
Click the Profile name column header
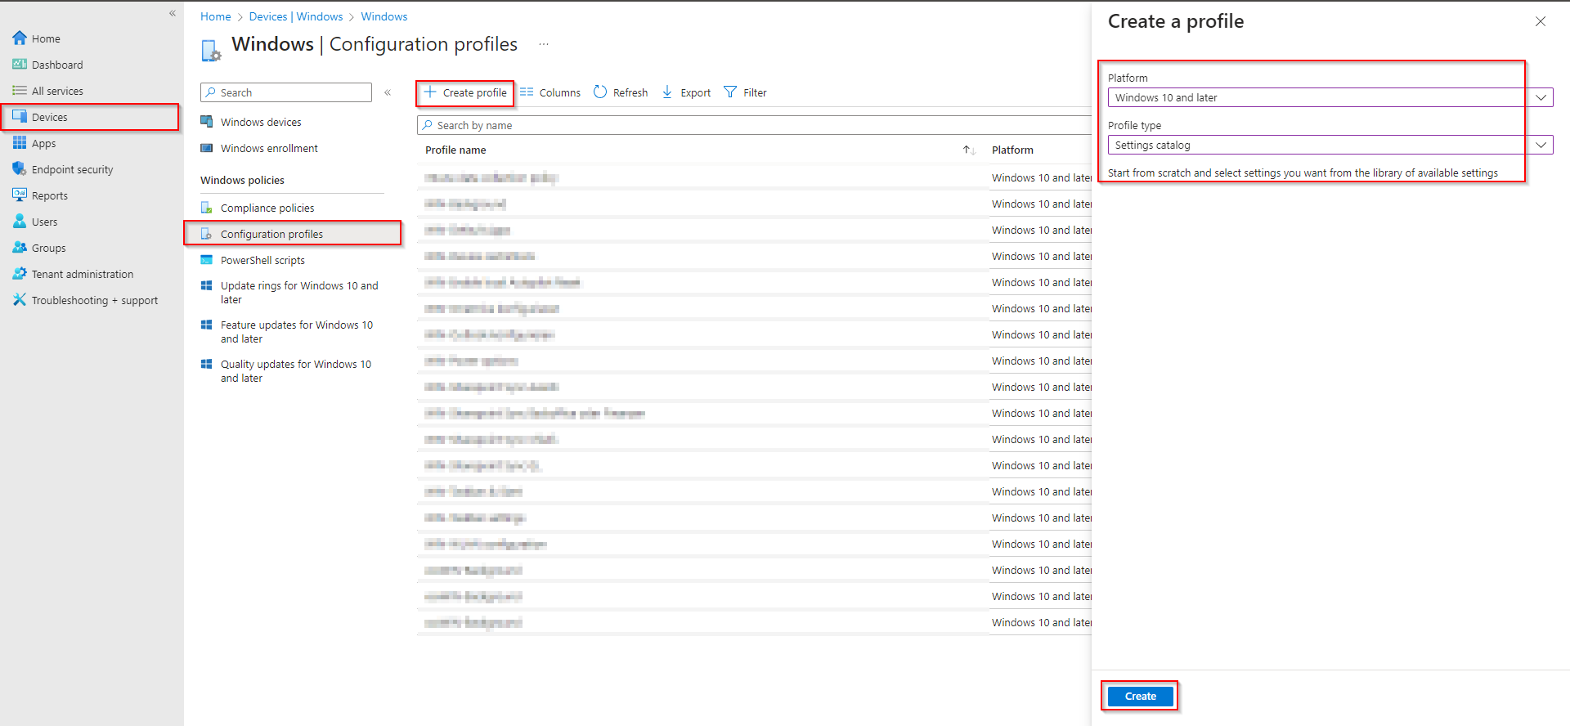click(455, 150)
